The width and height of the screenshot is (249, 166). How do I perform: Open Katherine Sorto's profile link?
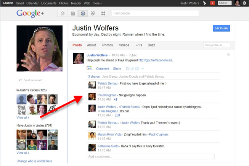[108, 146]
